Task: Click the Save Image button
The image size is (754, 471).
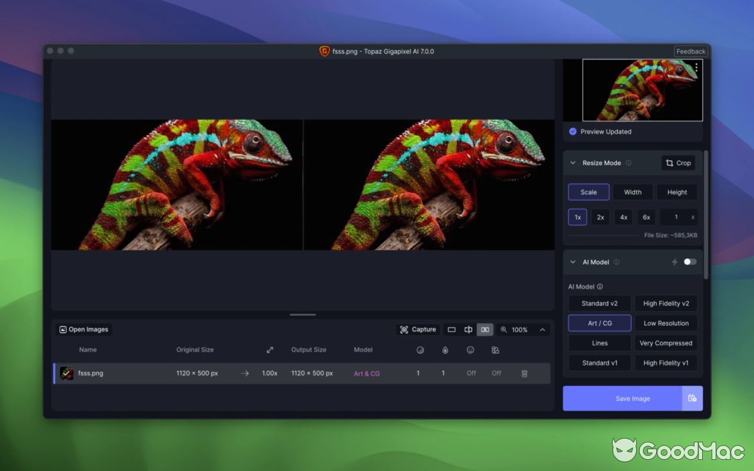Action: pos(622,399)
